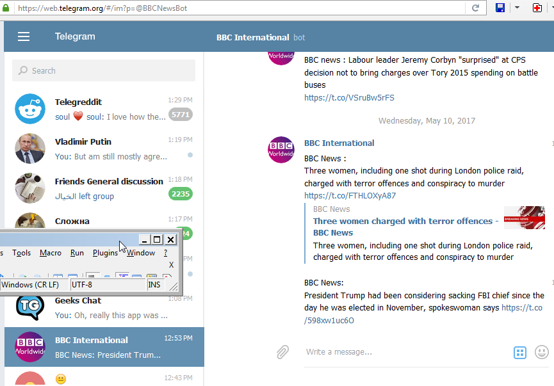
Task: Open the dropdown arrow next to save icon
Action: click(x=517, y=8)
